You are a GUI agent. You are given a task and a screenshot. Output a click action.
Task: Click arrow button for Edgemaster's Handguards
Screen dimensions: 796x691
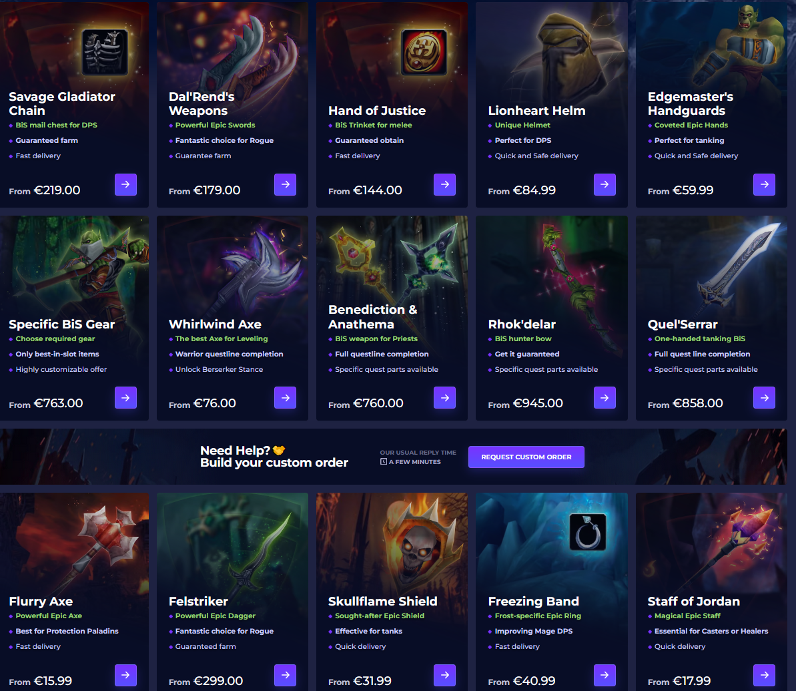point(764,184)
